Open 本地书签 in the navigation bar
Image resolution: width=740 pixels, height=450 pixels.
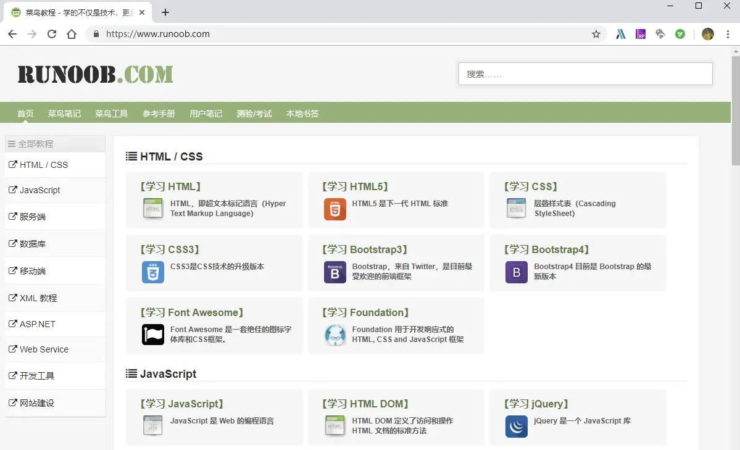coord(302,114)
